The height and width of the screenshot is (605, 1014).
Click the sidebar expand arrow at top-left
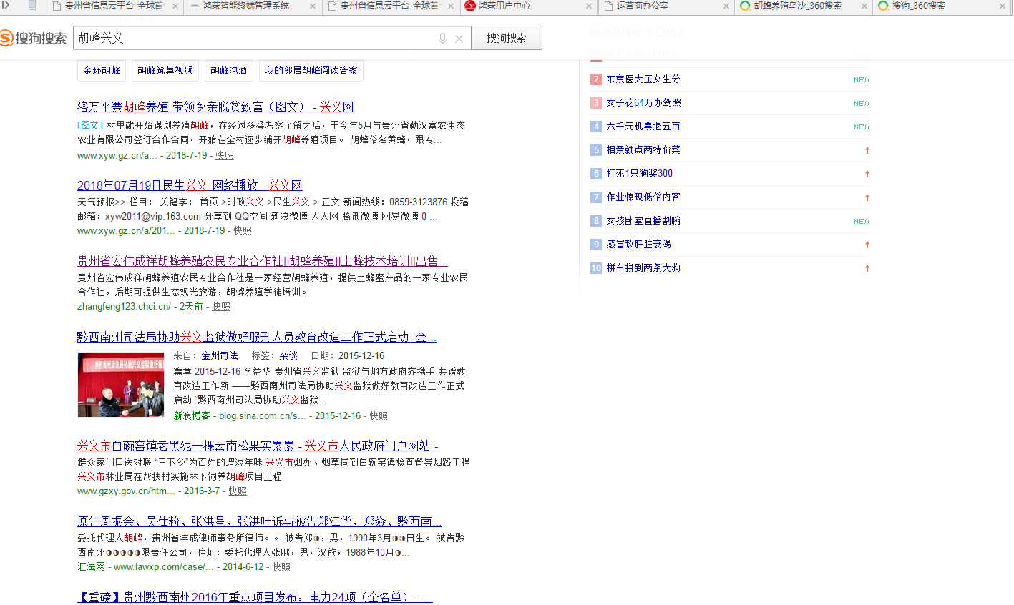point(6,6)
